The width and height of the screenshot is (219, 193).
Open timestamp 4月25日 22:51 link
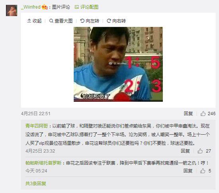click(35, 114)
